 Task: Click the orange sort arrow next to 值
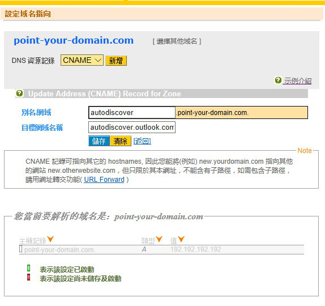(181, 239)
